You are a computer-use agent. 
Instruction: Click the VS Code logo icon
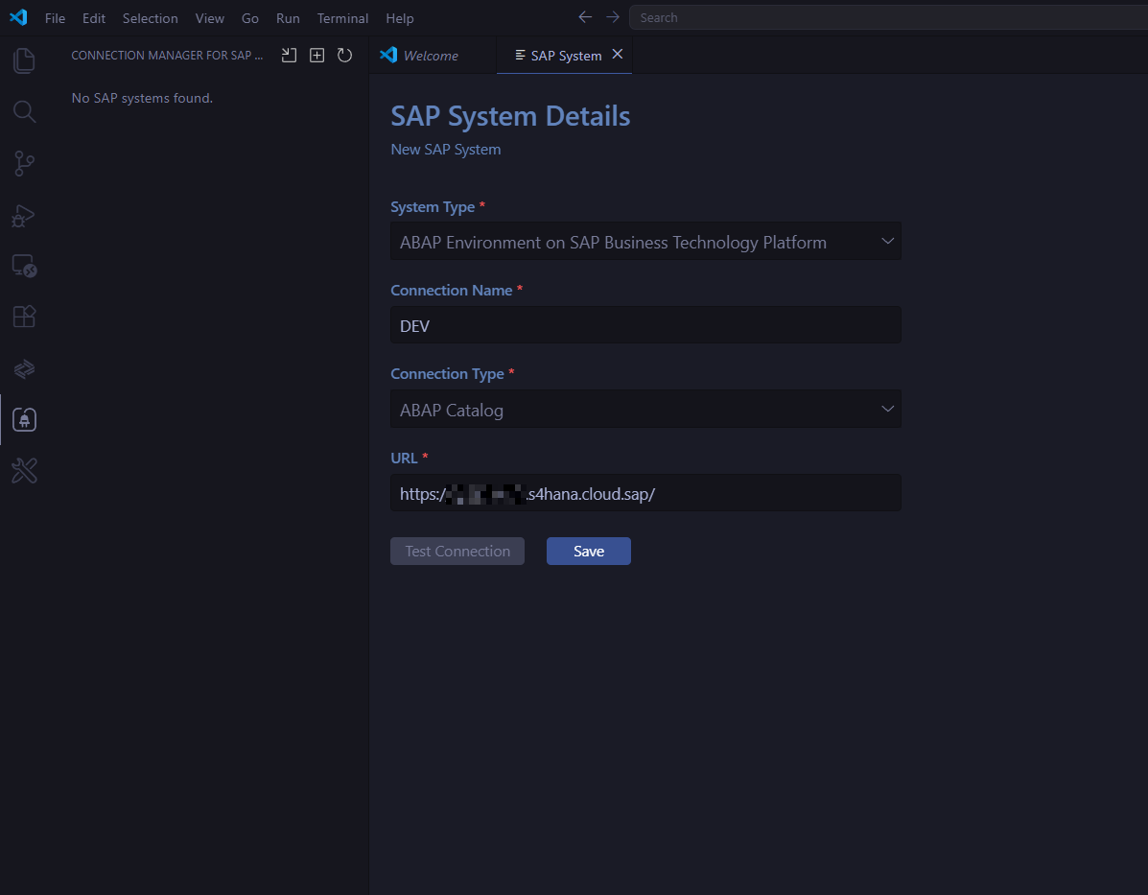(x=18, y=17)
